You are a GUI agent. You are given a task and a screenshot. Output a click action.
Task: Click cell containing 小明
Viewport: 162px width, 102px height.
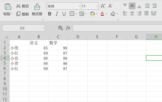click(19, 48)
